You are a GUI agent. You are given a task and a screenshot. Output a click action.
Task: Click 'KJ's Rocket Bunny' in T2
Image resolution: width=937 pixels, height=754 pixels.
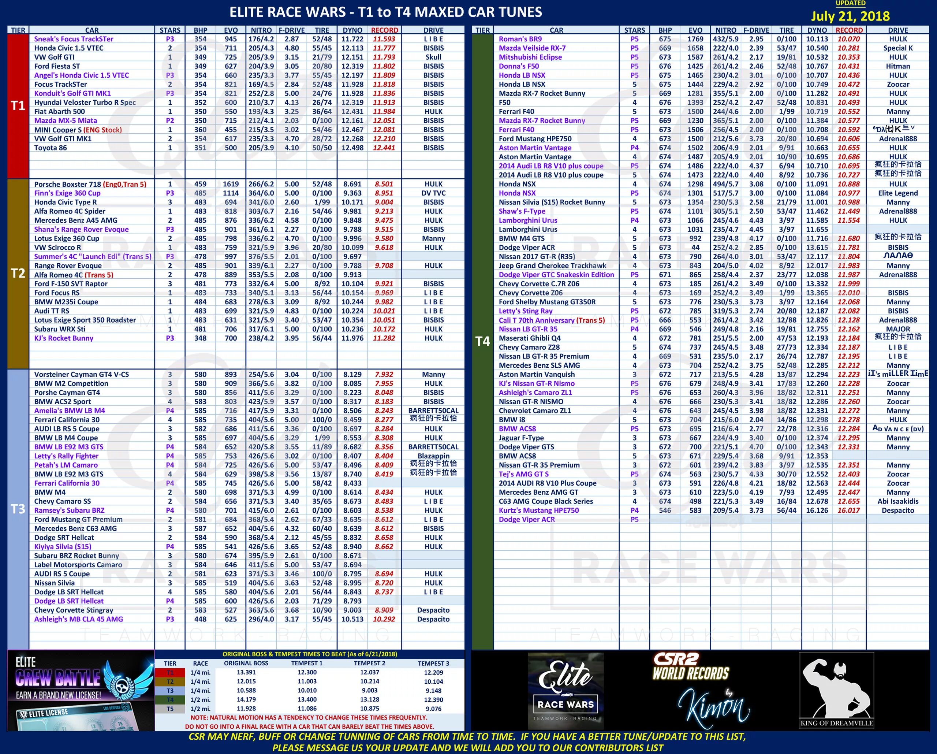click(64, 338)
